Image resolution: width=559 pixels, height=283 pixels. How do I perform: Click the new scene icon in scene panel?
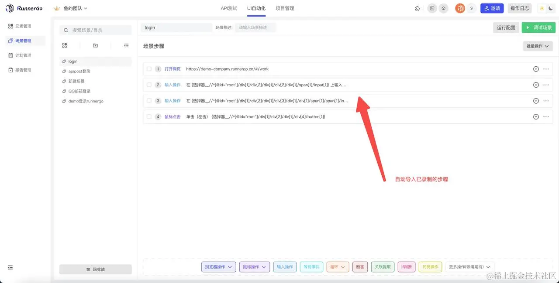pyautogui.click(x=65, y=45)
